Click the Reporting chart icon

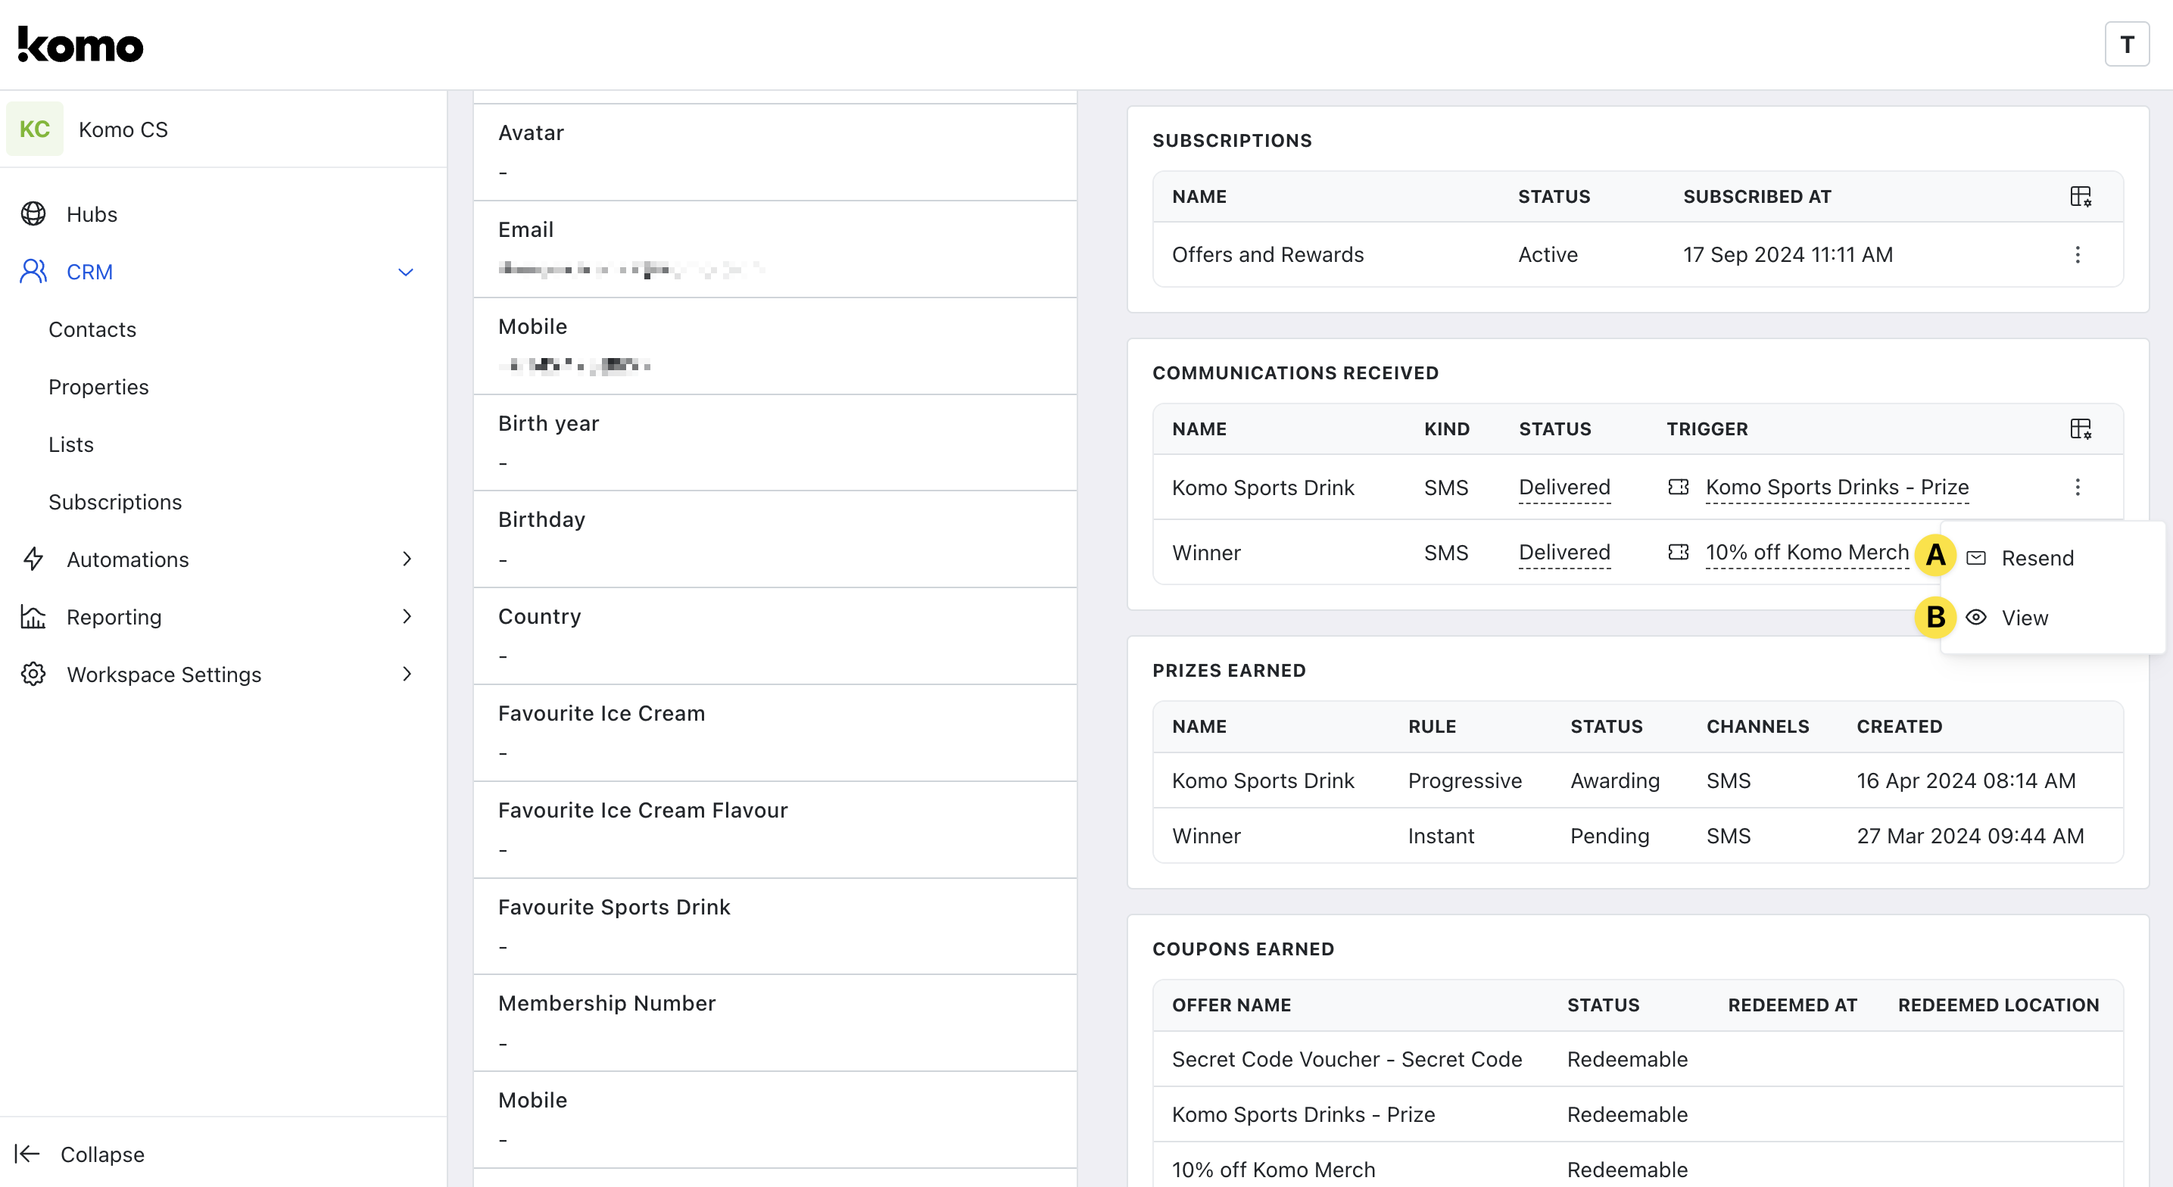pos(33,617)
